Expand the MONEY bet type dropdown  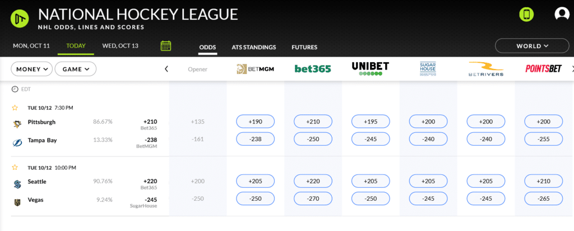click(32, 69)
